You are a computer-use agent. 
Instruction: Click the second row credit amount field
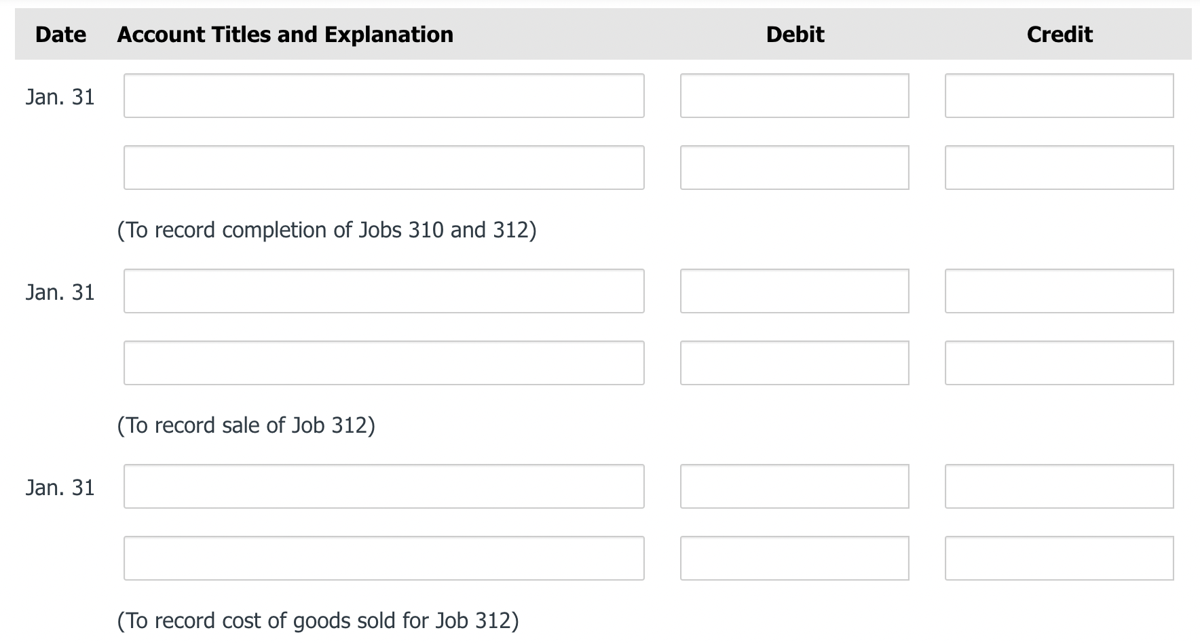pos(1059,167)
